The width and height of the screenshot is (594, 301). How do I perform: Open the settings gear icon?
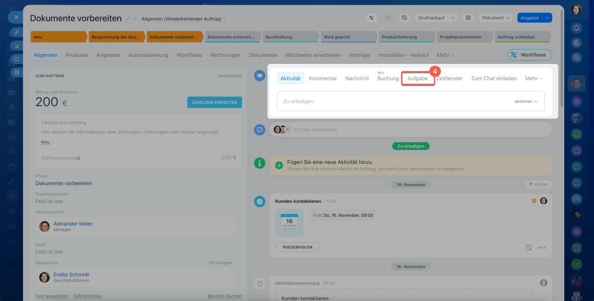point(468,18)
